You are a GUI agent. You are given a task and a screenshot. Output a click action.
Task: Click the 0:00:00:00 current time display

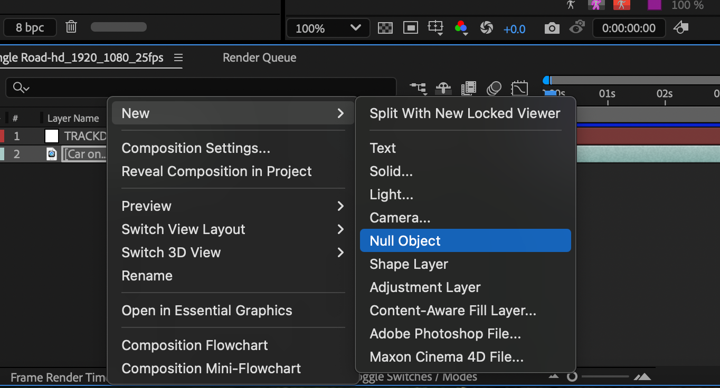pos(629,28)
